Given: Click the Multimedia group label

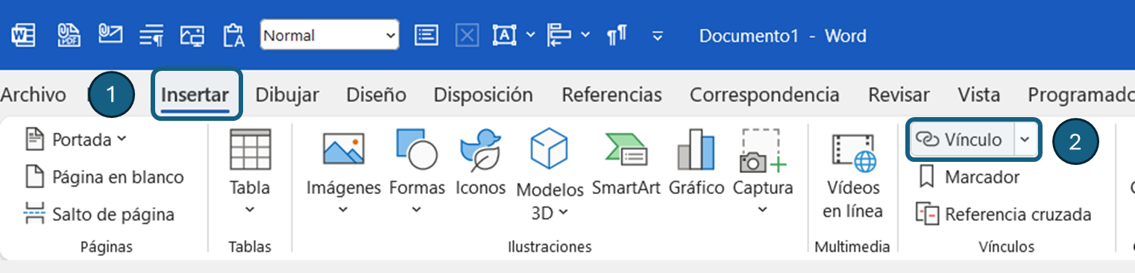Looking at the screenshot, I should click(x=852, y=246).
